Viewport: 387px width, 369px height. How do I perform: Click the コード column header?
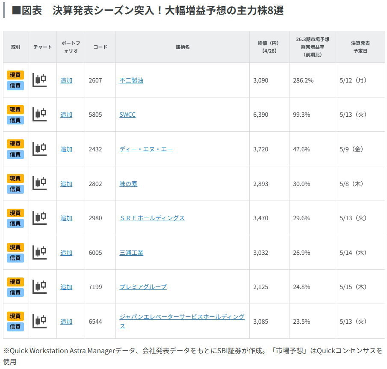(100, 47)
